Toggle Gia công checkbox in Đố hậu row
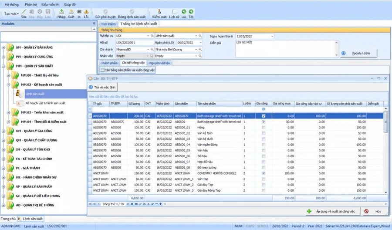Screen dimensions: 392x230 coord(264,156)
